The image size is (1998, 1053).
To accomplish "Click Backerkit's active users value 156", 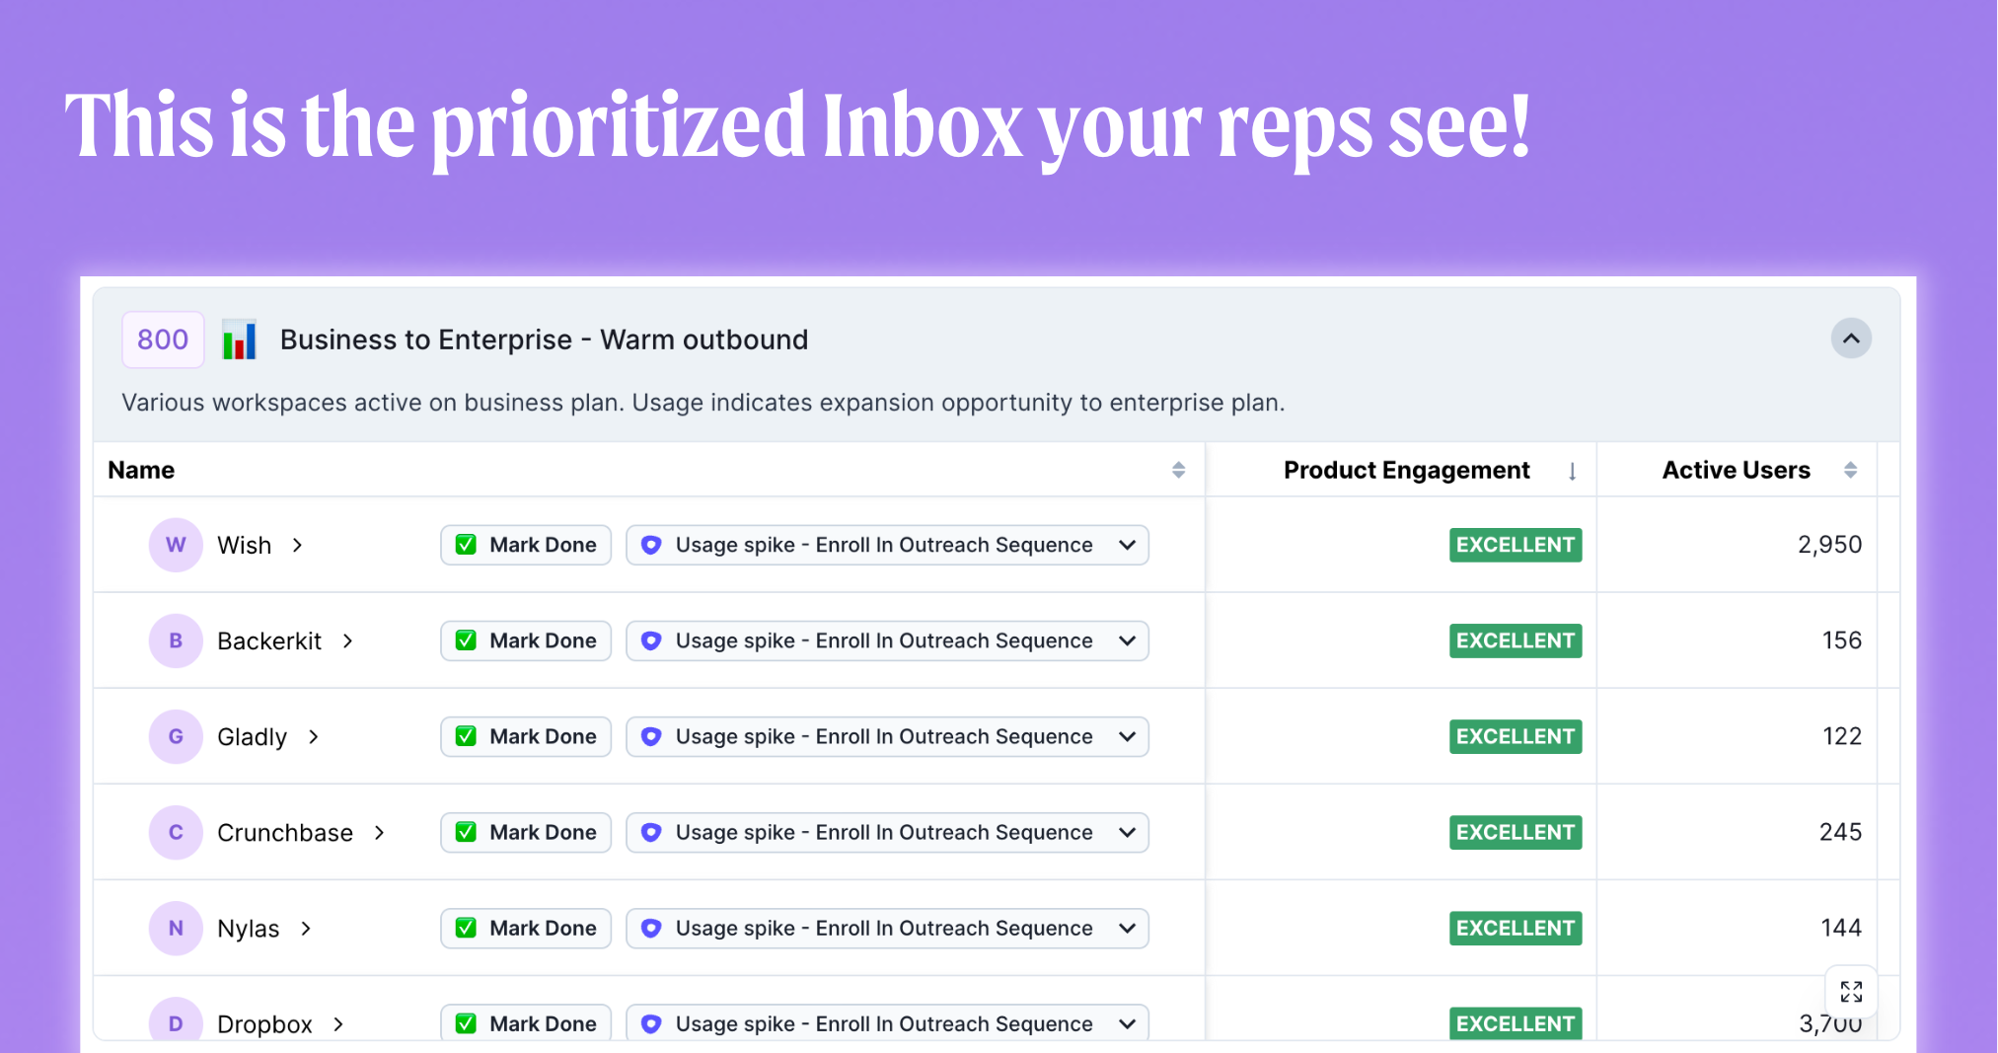I will [1841, 640].
